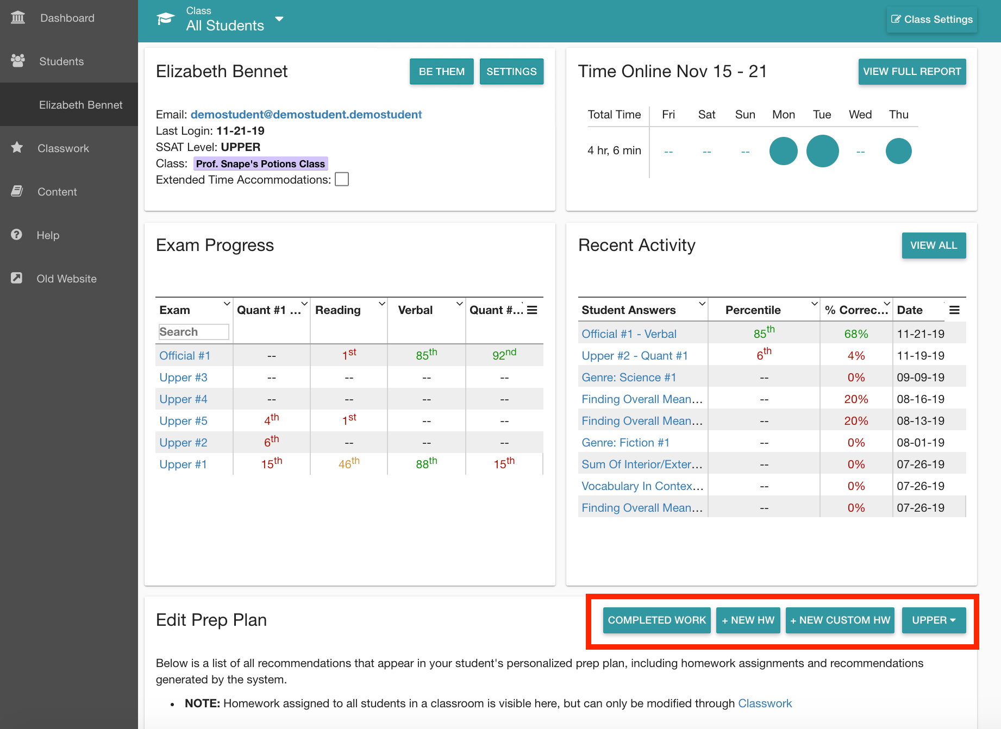
Task: Click the Help question mark icon
Action: point(17,235)
